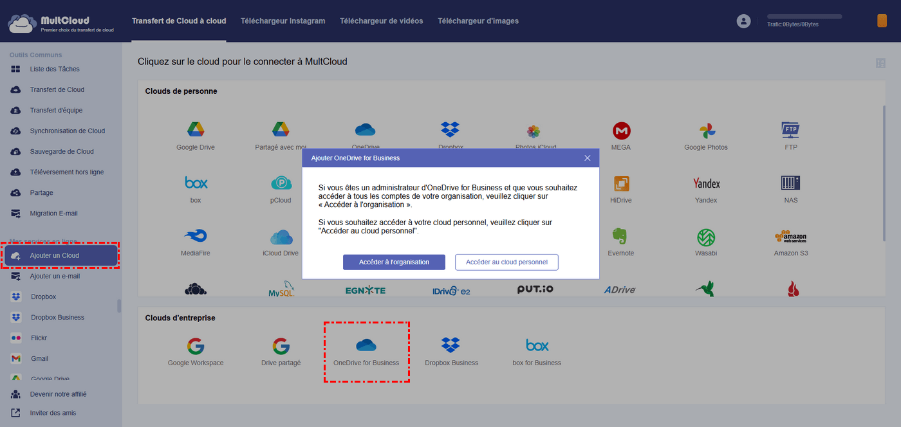This screenshot has height=427, width=901.
Task: Open Téléchargeur de vidéos tab
Action: [382, 21]
